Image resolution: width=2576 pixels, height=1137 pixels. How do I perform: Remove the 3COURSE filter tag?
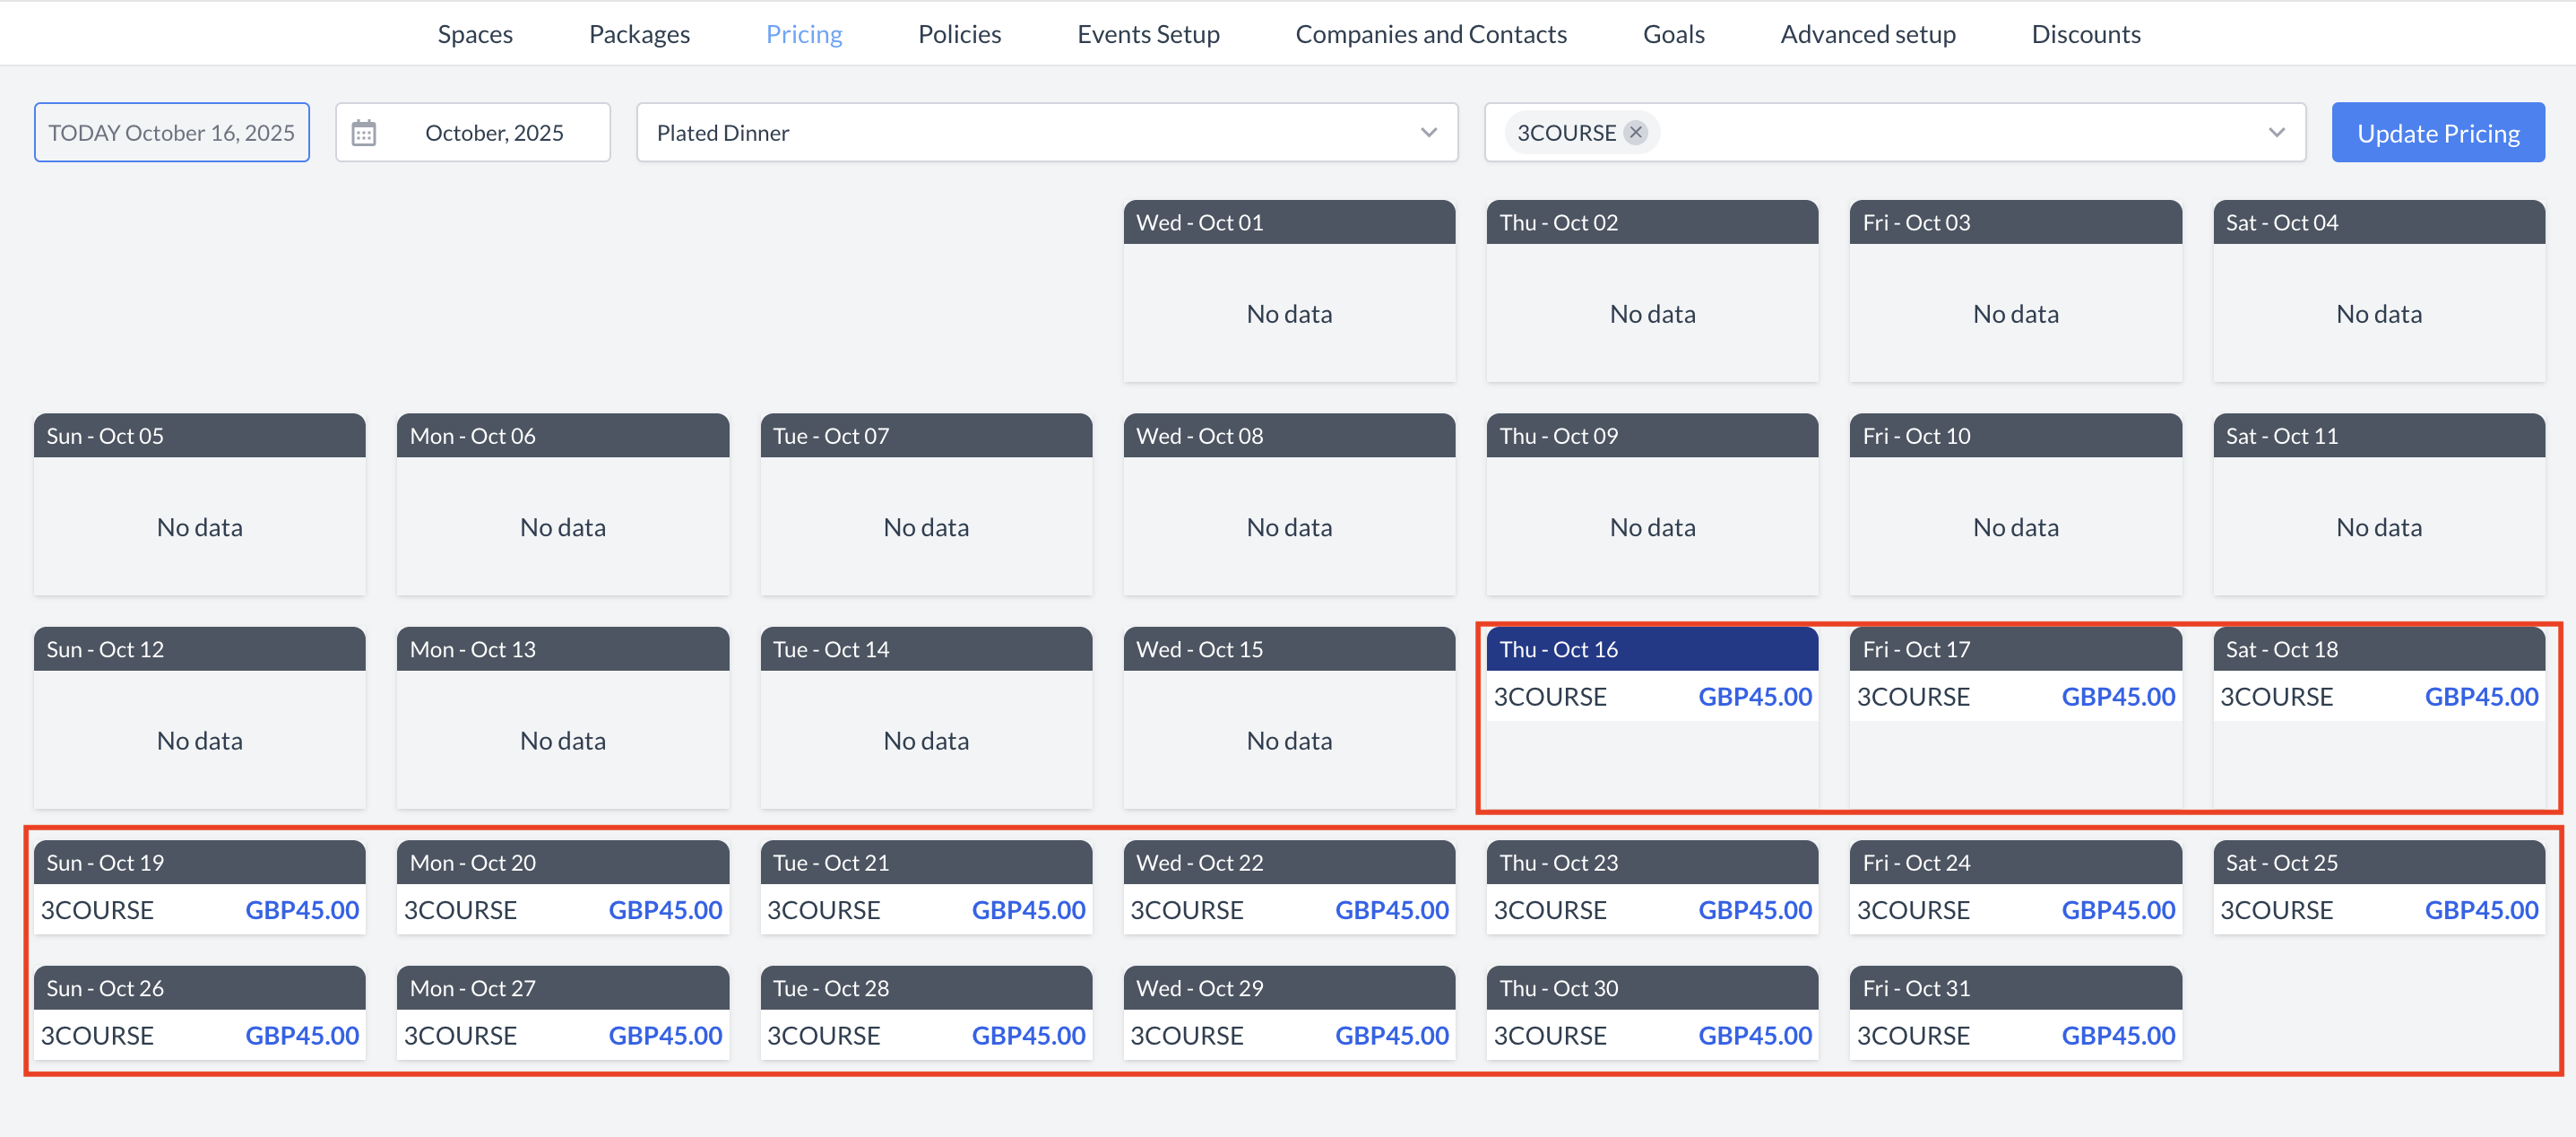[x=1636, y=131]
